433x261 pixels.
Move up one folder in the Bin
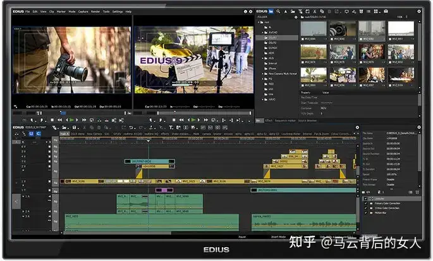coord(286,11)
